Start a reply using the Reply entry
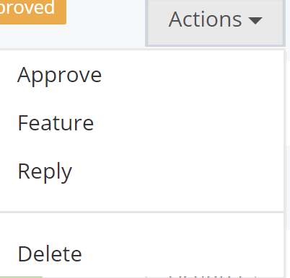This screenshot has width=290, height=278. click(x=142, y=171)
